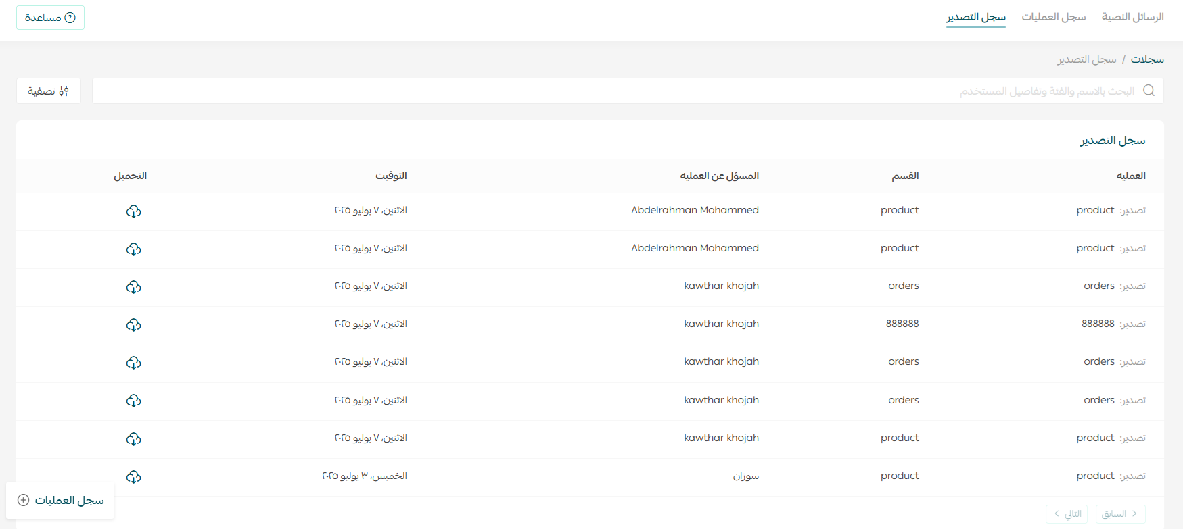Download the first product export by Abdelrahman Mohammed
Screen dimensions: 1183x529
click(133, 211)
